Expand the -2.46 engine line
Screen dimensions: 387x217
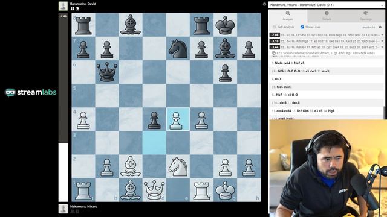tap(382, 35)
